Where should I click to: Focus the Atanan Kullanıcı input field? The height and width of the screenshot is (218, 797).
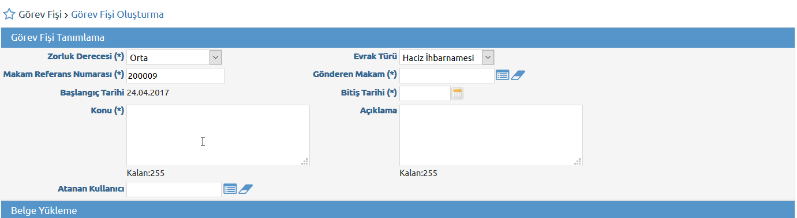click(174, 189)
